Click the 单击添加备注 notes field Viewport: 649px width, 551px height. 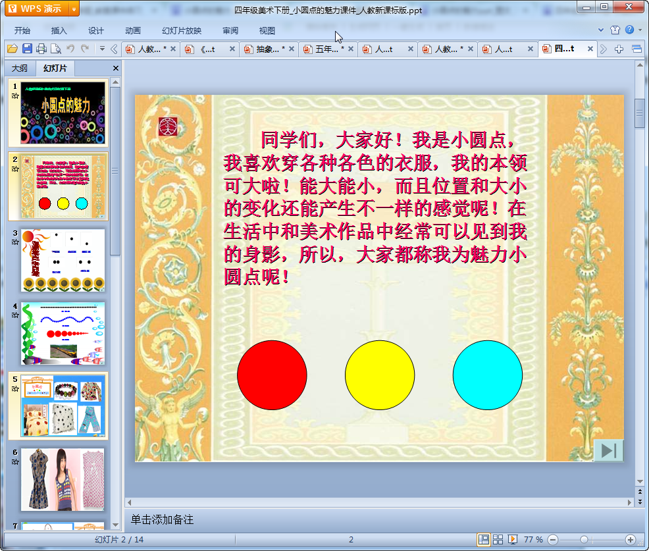(380, 519)
